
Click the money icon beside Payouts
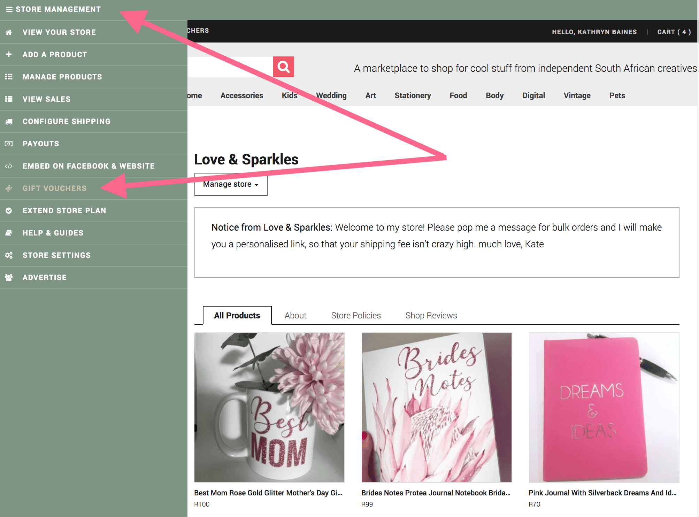(9, 144)
